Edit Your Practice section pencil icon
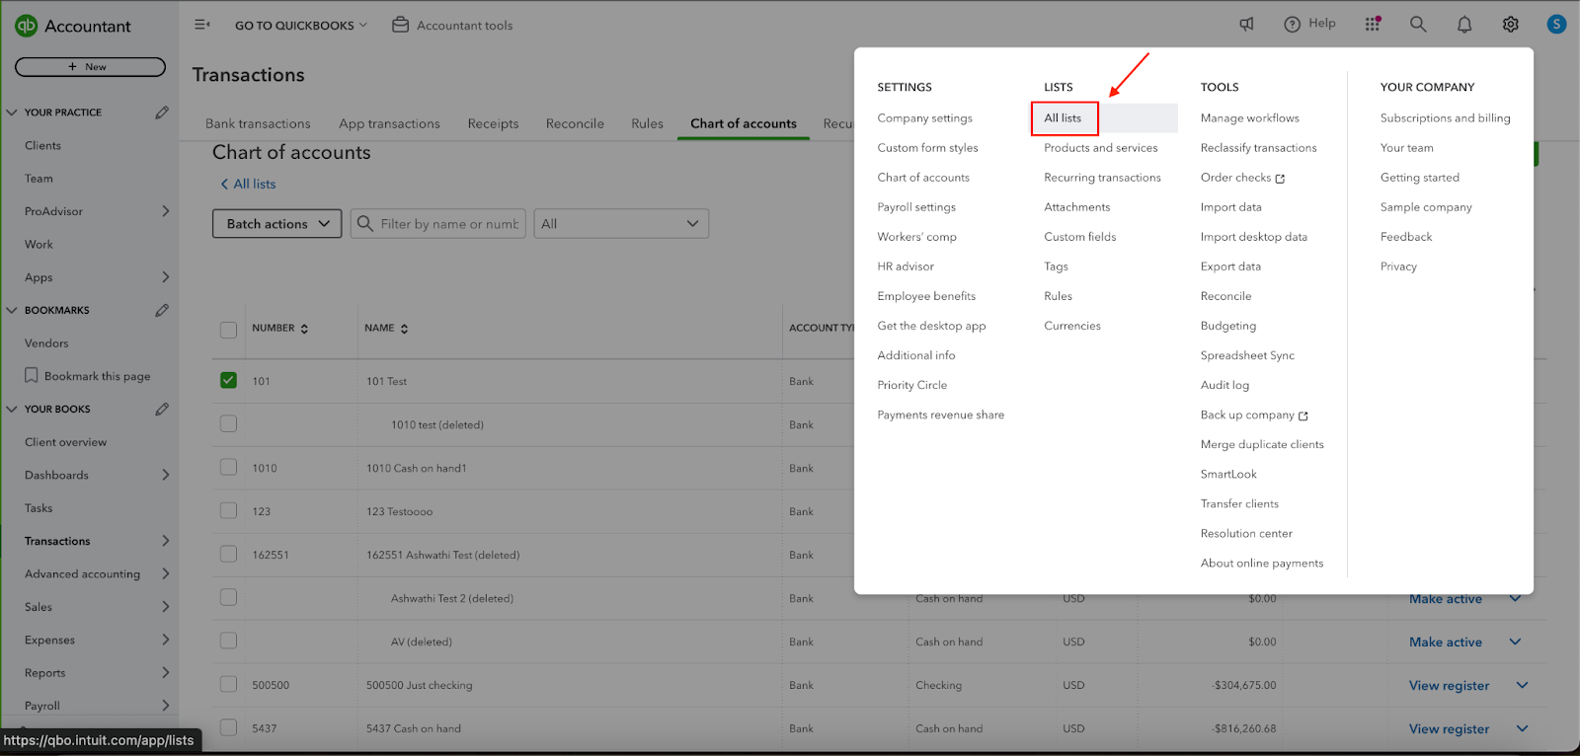Screen dimensions: 1580x756 point(162,113)
